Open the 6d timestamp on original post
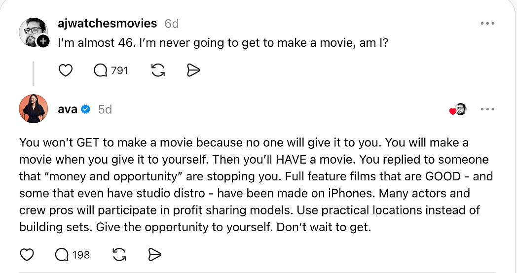517x273 pixels. click(171, 23)
